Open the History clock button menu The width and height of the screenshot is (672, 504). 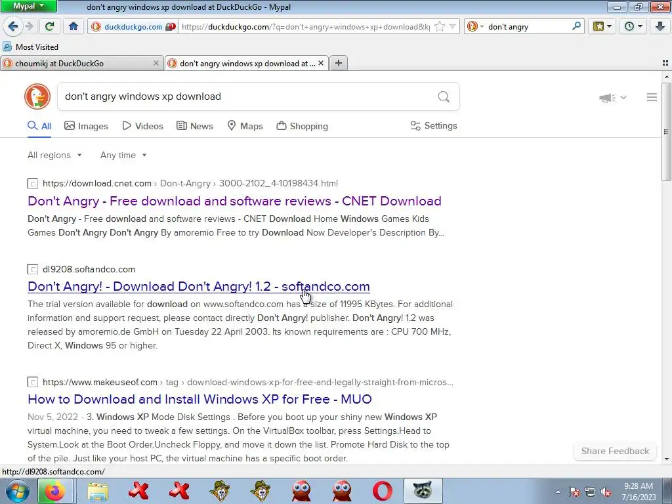pos(633,26)
